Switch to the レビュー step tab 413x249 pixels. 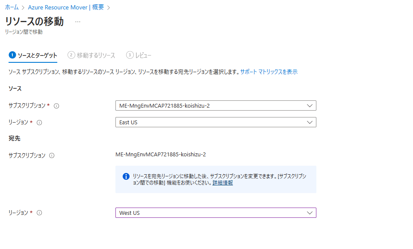coord(139,55)
